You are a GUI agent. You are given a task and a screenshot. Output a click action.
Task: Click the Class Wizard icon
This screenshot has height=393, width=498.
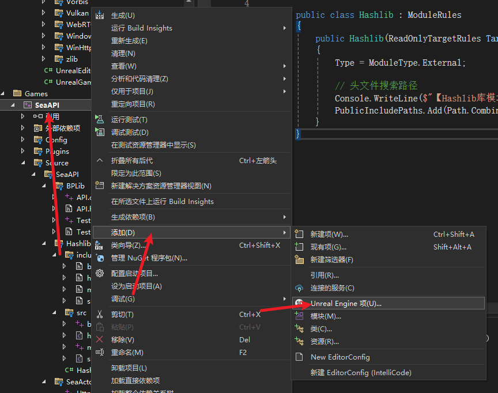[99, 245]
